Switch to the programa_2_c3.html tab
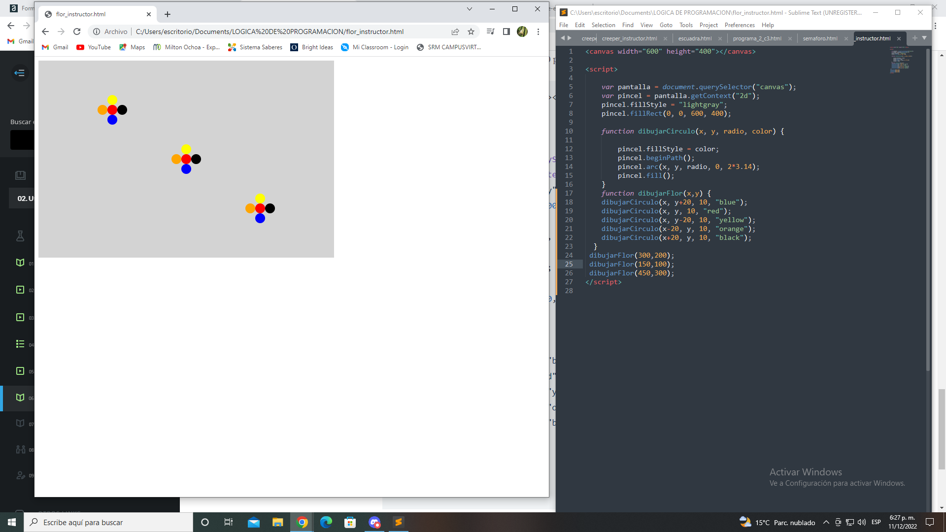Viewport: 946px width, 532px height. tap(757, 38)
